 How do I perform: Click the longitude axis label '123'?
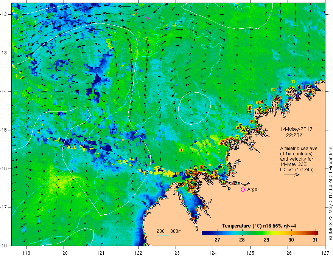(x=176, y=253)
